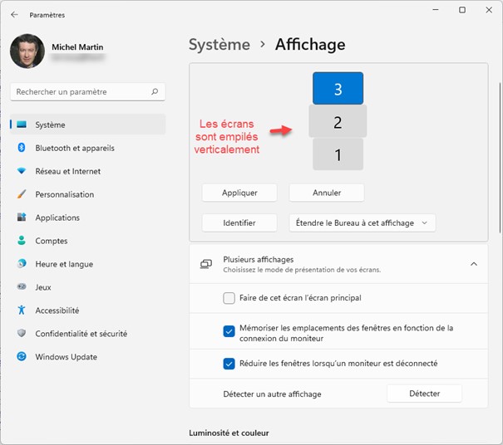Click the Personnalisation paintbrush icon
The image size is (503, 445).
pyautogui.click(x=22, y=194)
